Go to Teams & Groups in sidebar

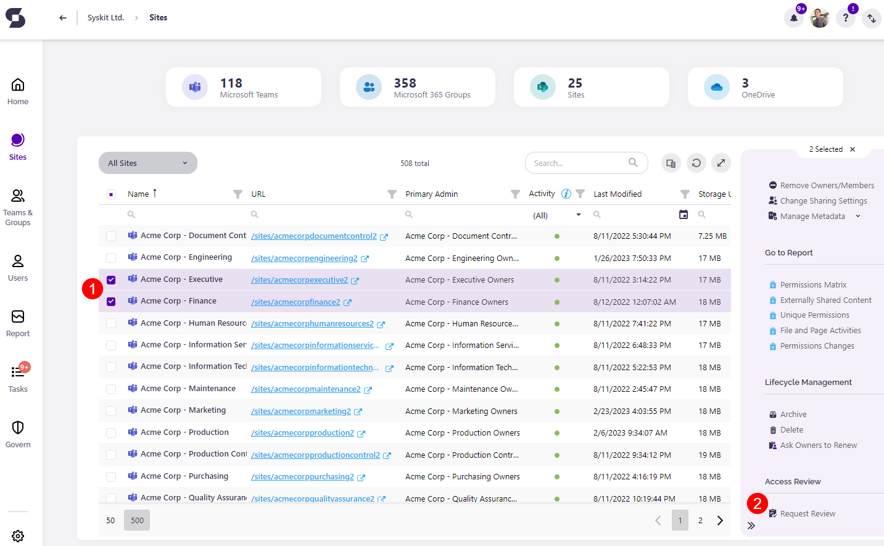click(x=18, y=207)
